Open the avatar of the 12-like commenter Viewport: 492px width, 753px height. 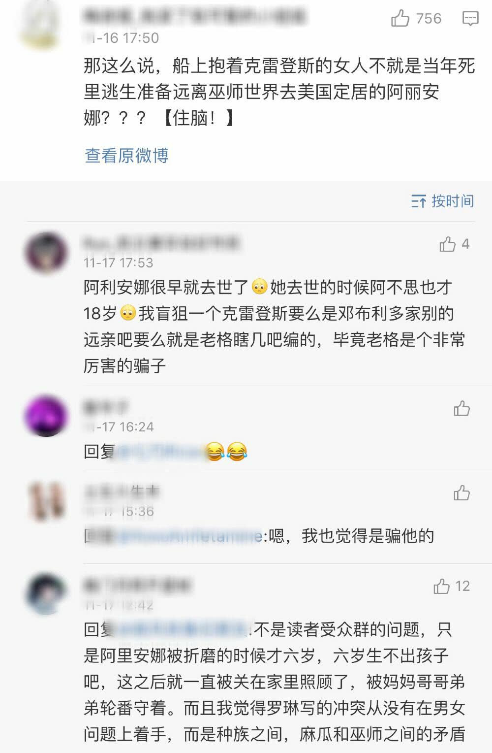[46, 593]
